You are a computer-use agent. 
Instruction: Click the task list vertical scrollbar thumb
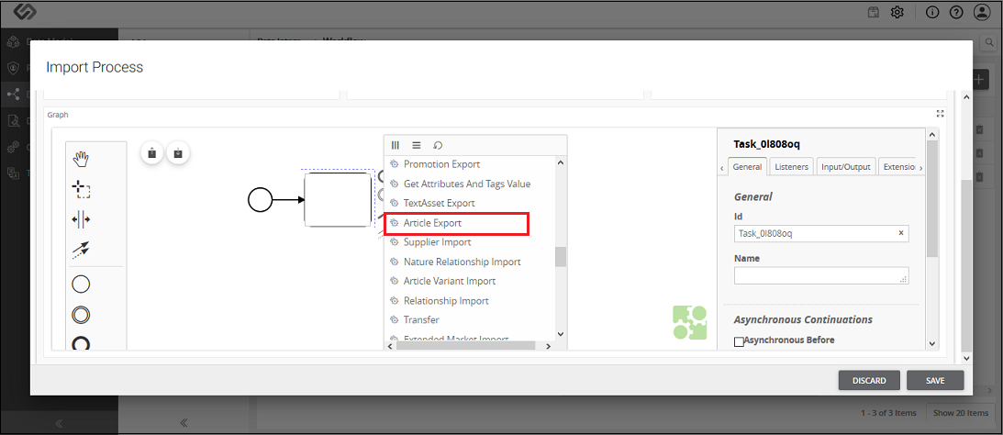[561, 257]
